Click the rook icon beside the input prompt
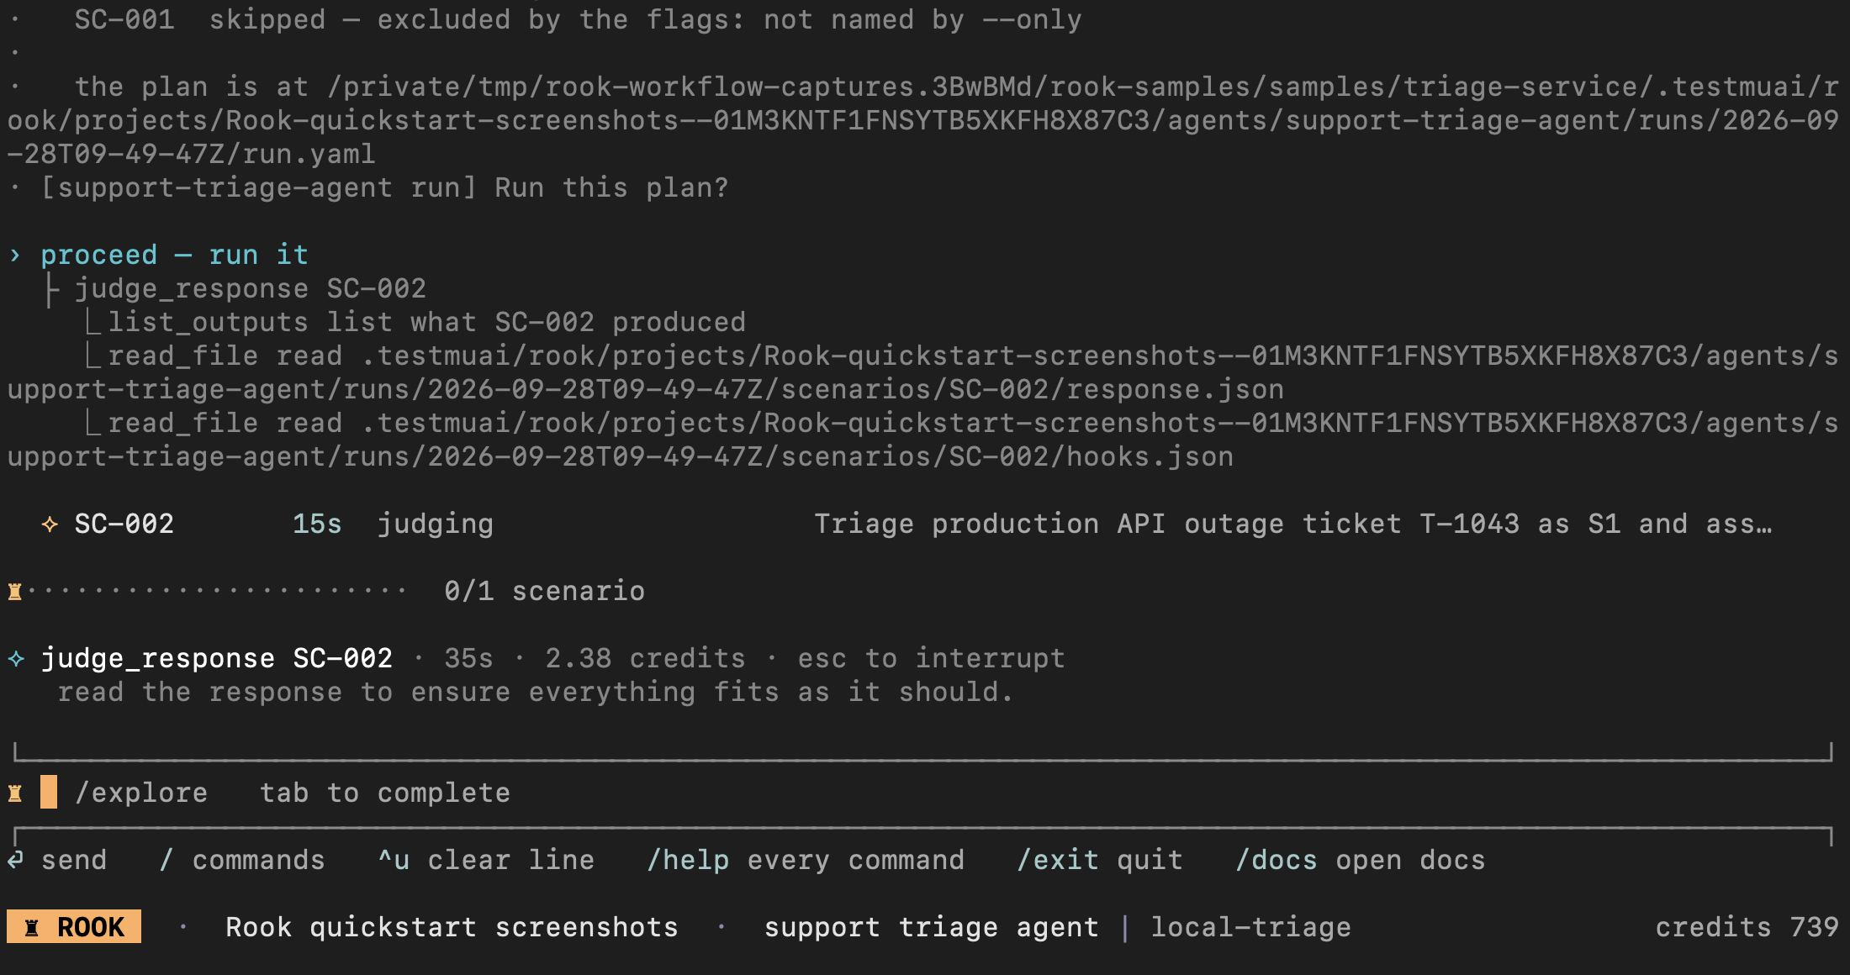Screen dimensions: 1850x975 point(15,793)
